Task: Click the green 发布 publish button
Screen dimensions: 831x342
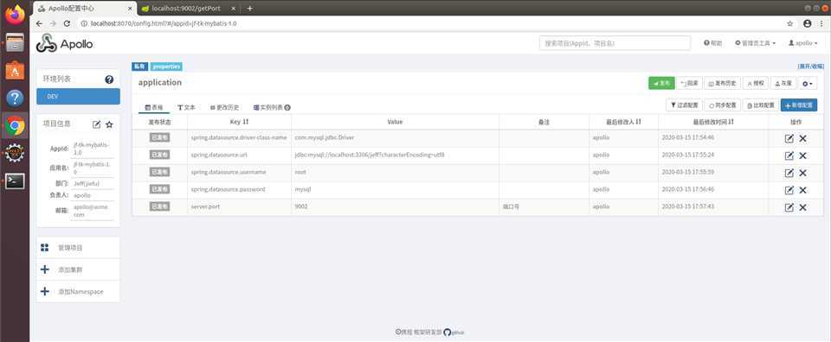Action: click(661, 83)
